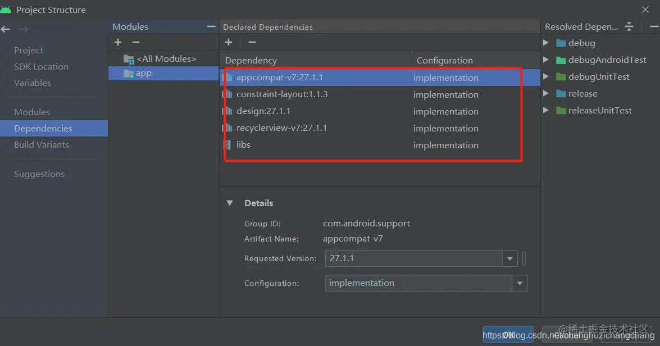The width and height of the screenshot is (660, 346).
Task: Select the recyclerview-v7:27.1.1 dependency
Action: click(x=380, y=128)
